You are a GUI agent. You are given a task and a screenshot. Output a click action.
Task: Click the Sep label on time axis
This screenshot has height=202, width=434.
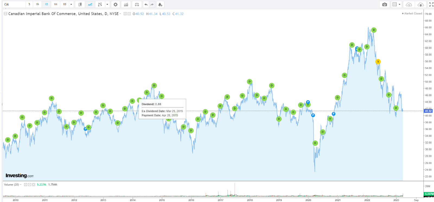416,200
